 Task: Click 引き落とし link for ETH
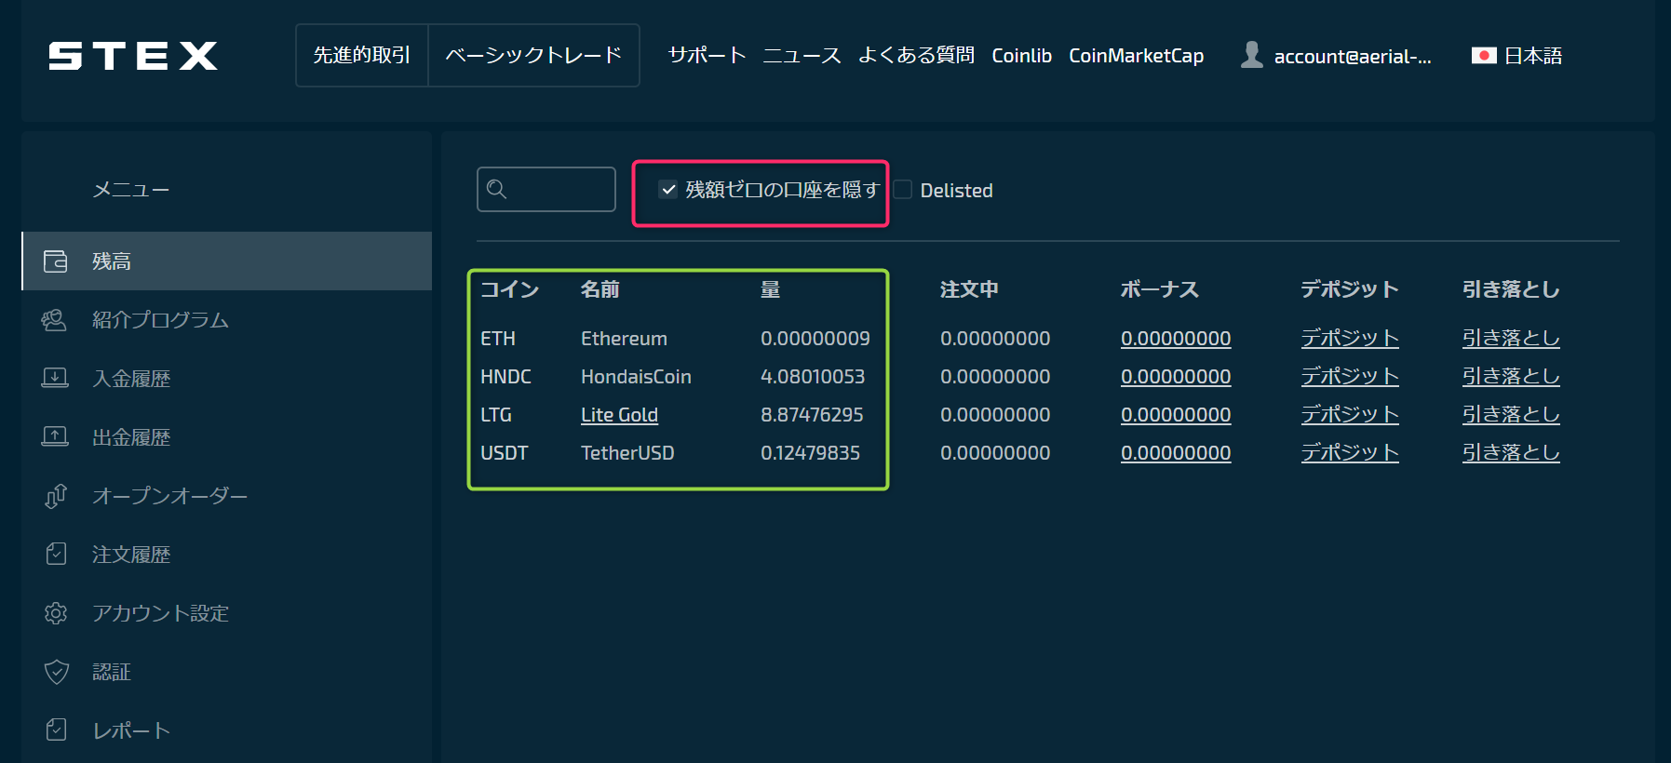[1511, 339]
